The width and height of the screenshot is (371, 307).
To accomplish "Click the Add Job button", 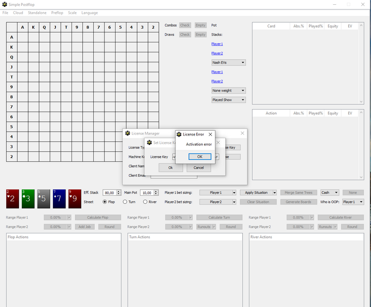I will 85,227.
